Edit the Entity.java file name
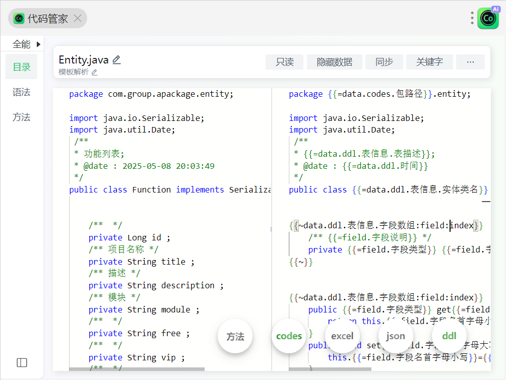 116,59
